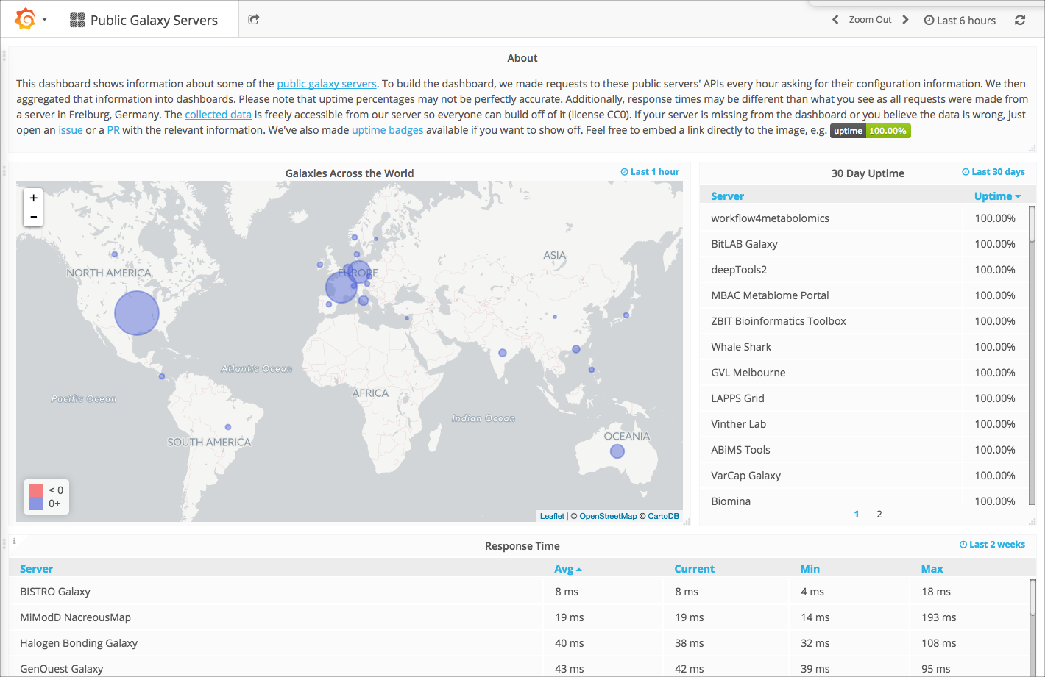Open the Last 6 hours time picker

pyautogui.click(x=960, y=21)
